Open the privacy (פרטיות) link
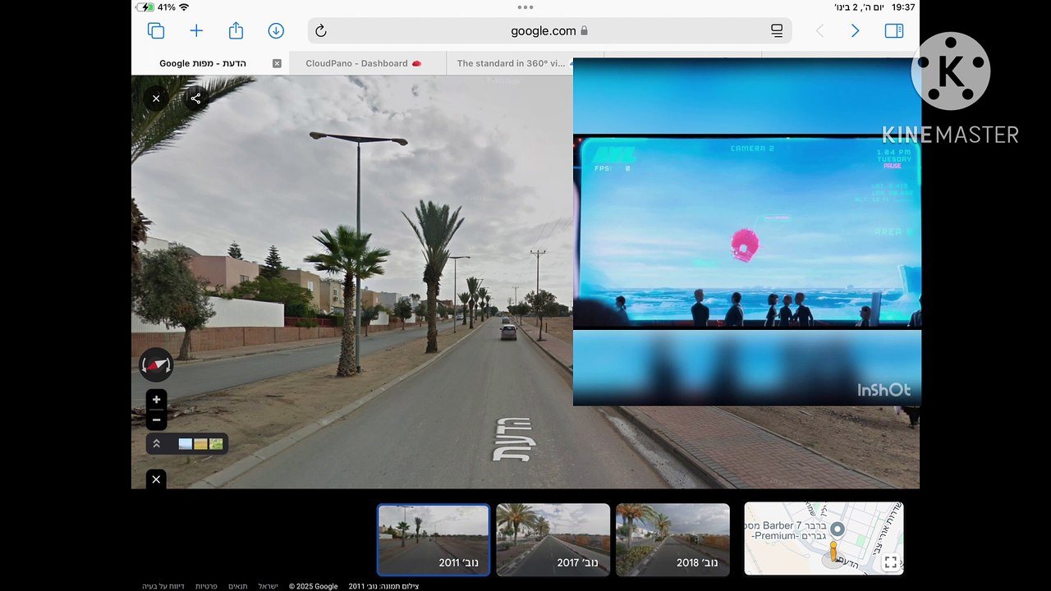The image size is (1051, 591). [206, 586]
